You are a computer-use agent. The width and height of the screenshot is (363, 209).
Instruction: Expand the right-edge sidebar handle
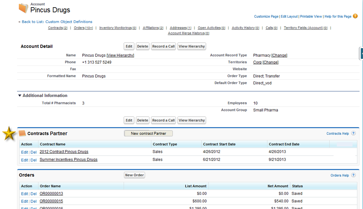click(x=361, y=53)
